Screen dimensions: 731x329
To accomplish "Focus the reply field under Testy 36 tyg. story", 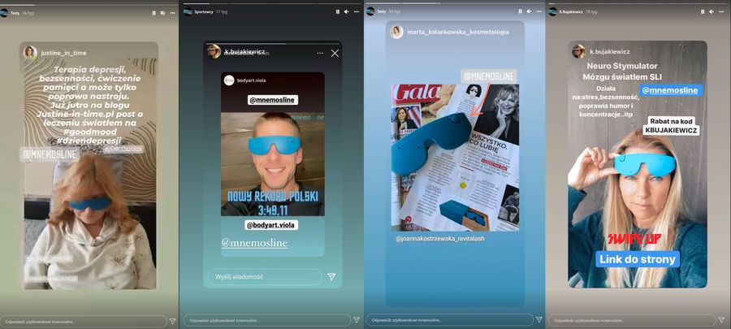I will tap(84, 321).
